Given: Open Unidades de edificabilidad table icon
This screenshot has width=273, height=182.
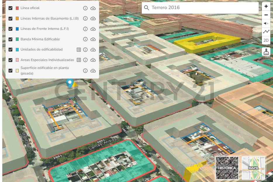Looking at the screenshot, I should coord(79,50).
